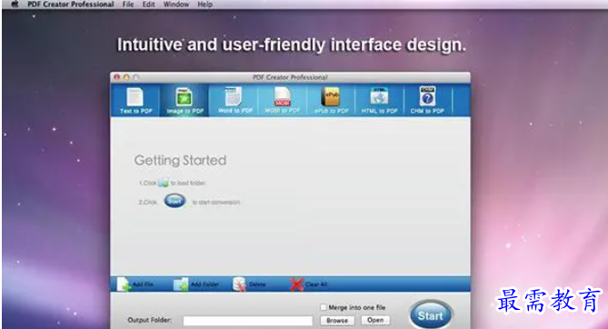
Task: Select the HTML to PDF converter icon
Action: [379, 100]
